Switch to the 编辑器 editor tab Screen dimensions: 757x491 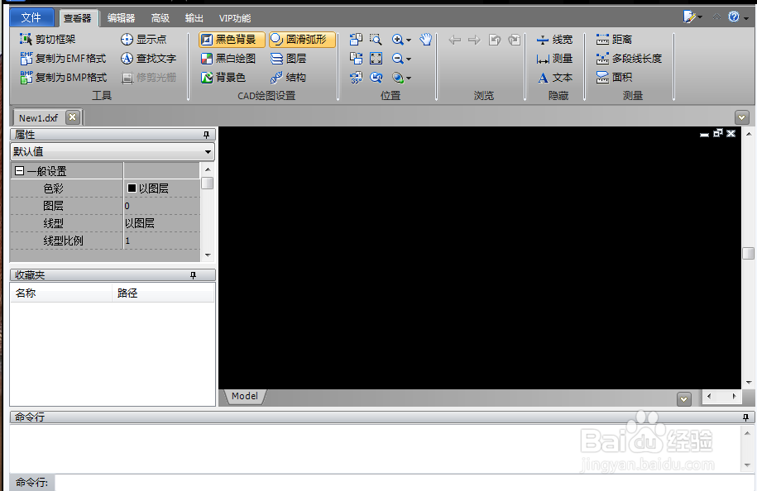[121, 18]
